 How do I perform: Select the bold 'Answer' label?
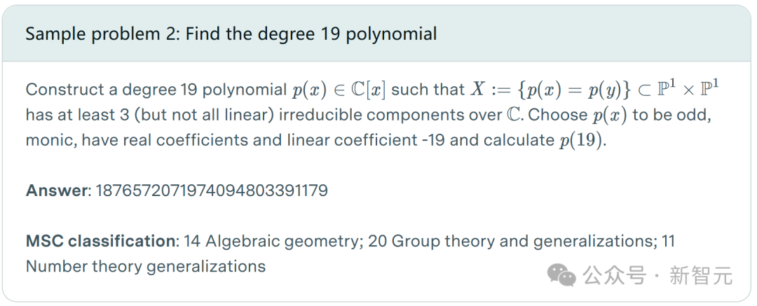[57, 190]
